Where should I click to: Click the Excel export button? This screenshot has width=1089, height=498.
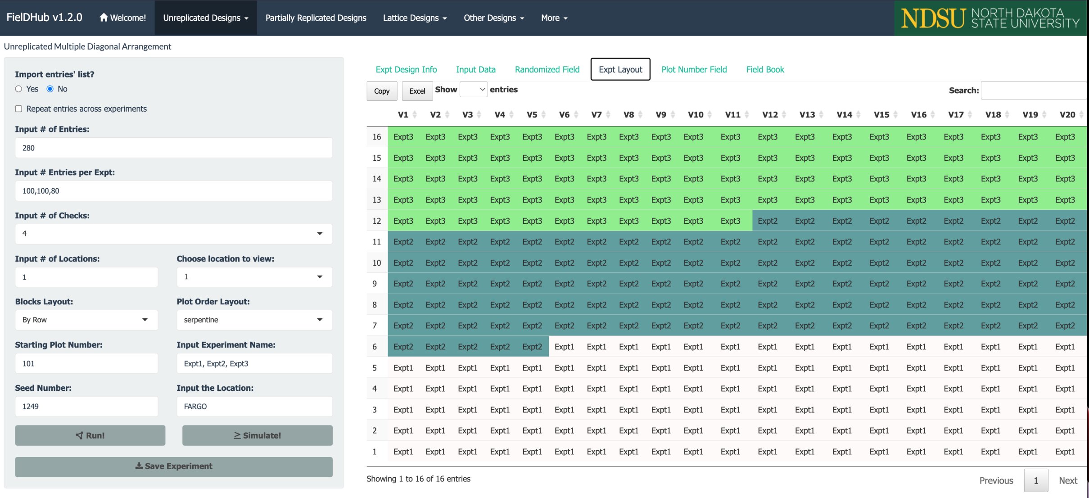pyautogui.click(x=417, y=91)
